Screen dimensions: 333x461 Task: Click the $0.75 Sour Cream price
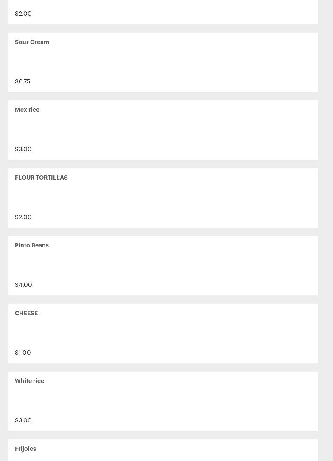click(x=22, y=81)
